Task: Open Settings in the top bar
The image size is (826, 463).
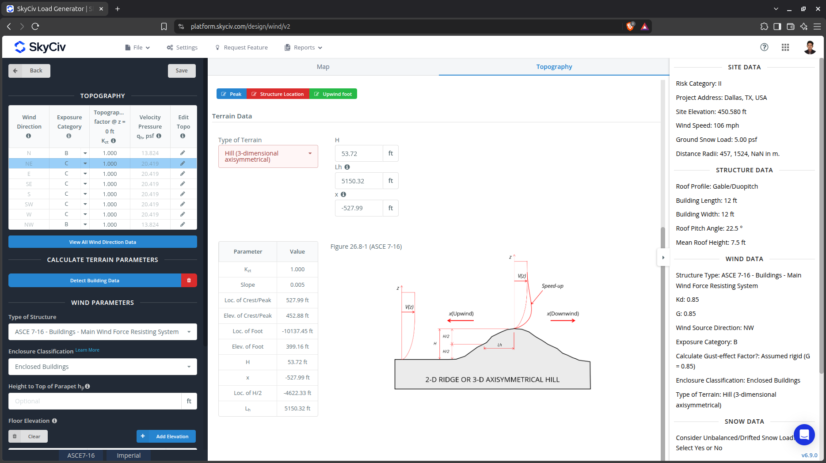Action: point(182,47)
